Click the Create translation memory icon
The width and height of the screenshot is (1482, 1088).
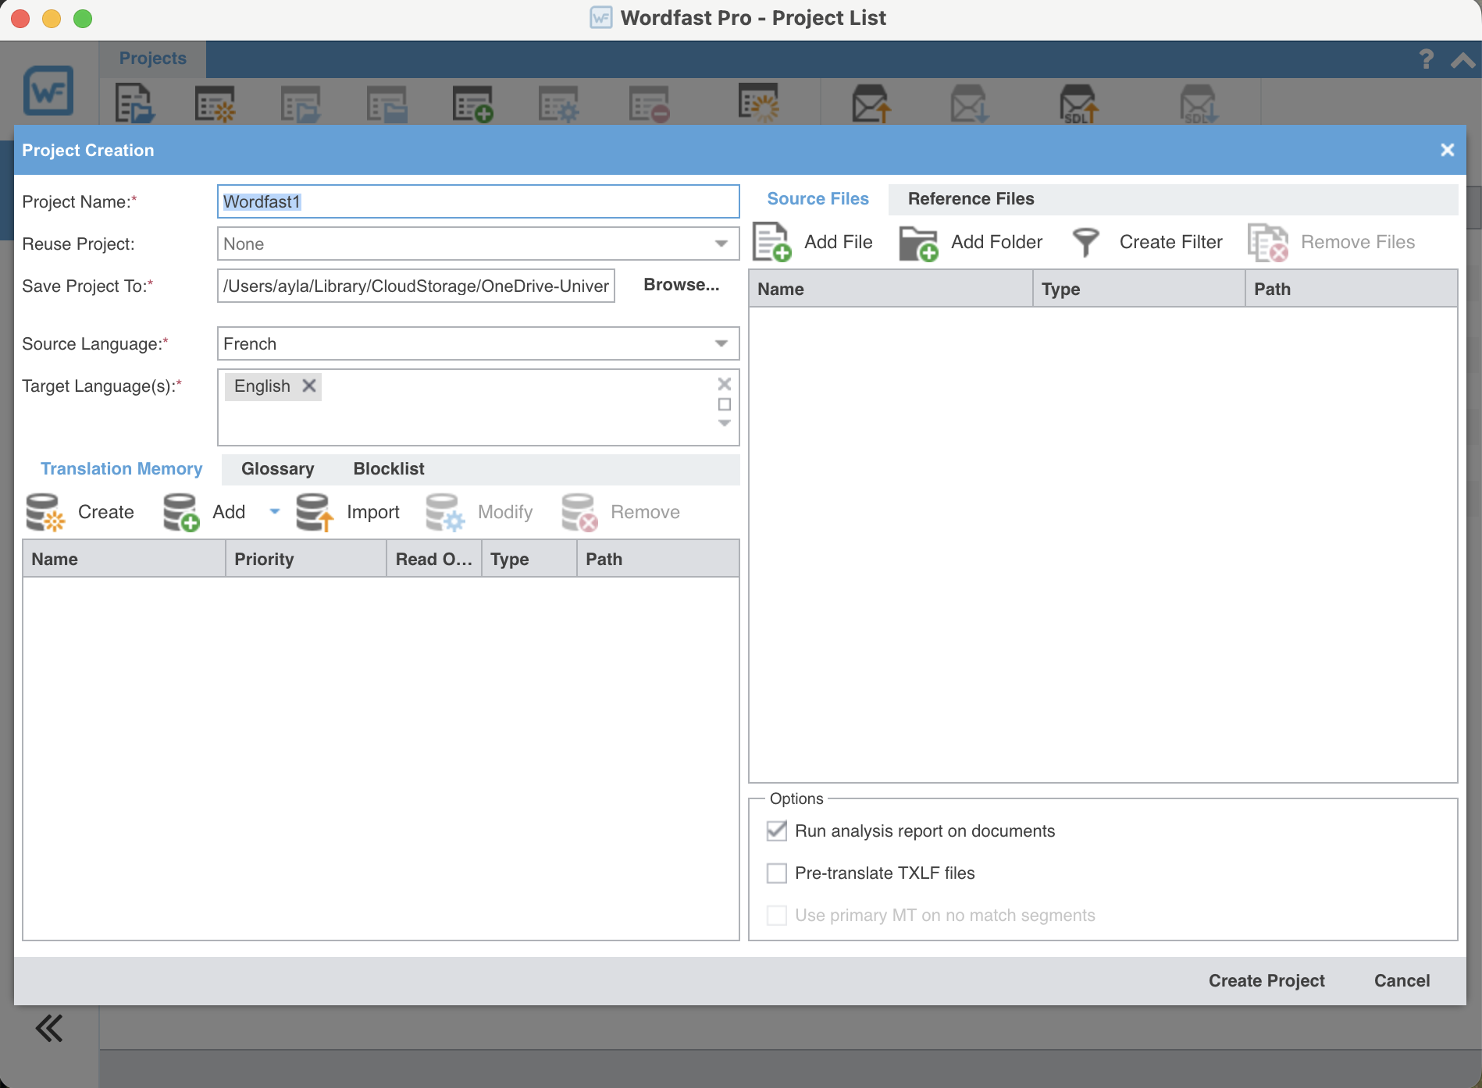point(45,512)
